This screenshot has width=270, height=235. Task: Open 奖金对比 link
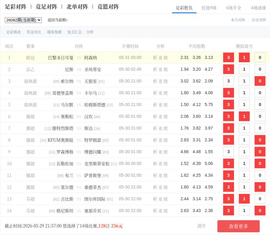click(34, 32)
